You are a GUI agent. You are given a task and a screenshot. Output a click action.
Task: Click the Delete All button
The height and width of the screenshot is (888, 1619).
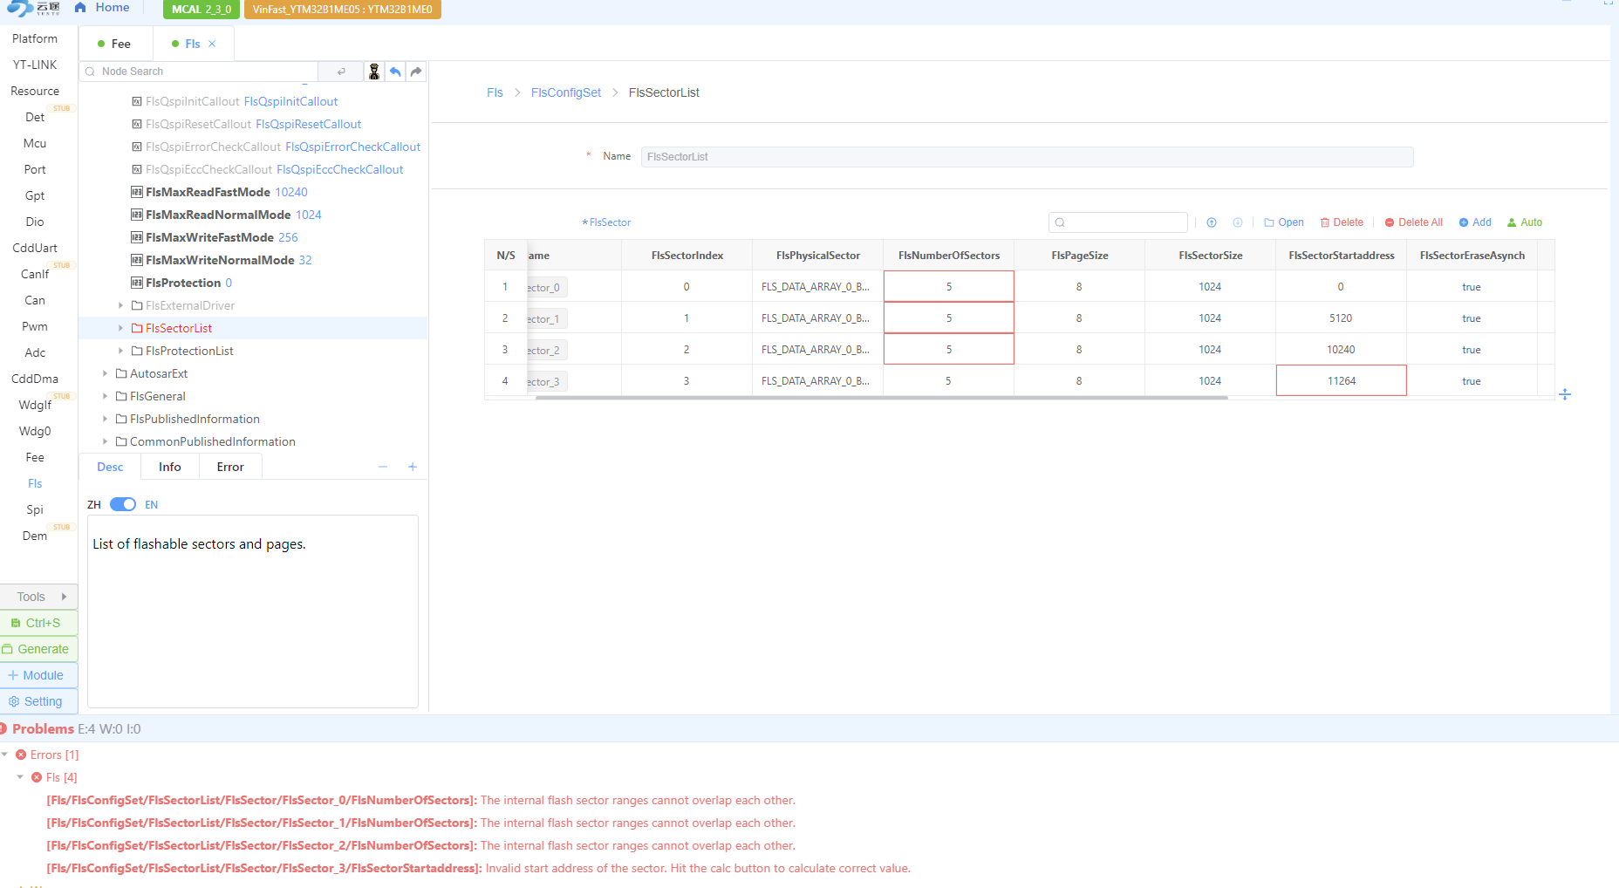pos(1413,222)
